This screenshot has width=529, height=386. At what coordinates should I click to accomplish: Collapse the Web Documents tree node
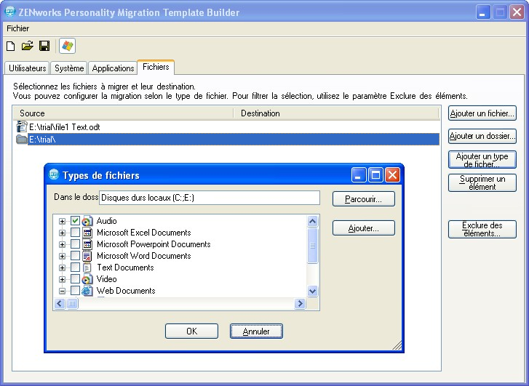(63, 291)
